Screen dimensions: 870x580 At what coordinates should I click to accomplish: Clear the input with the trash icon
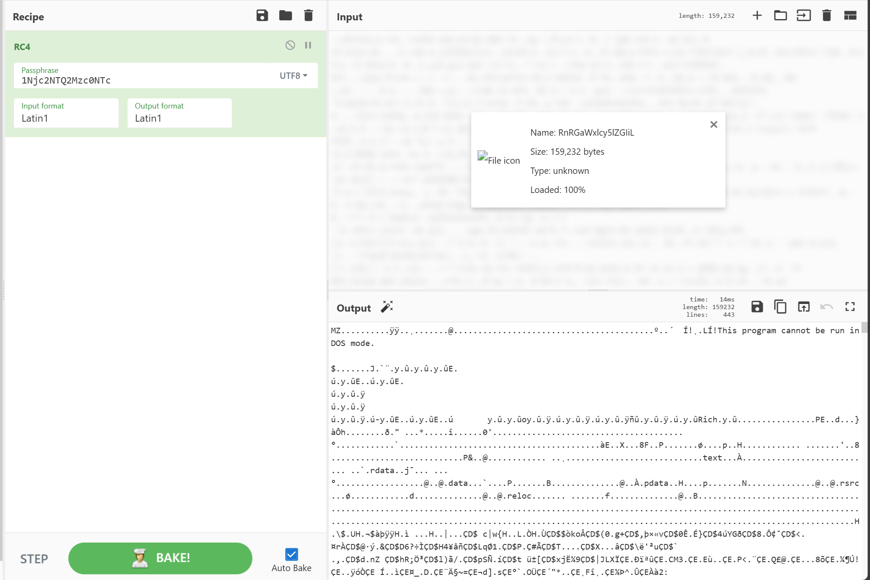[826, 16]
